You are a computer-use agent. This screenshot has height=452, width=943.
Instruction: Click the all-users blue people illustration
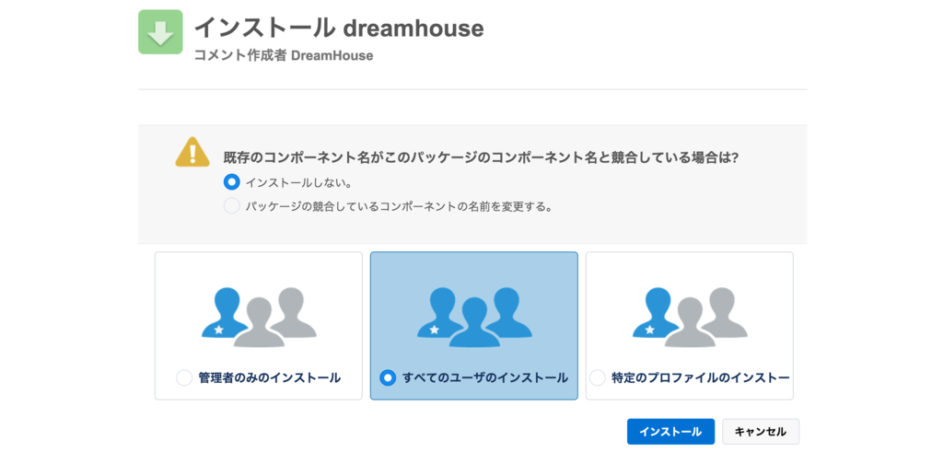click(474, 317)
